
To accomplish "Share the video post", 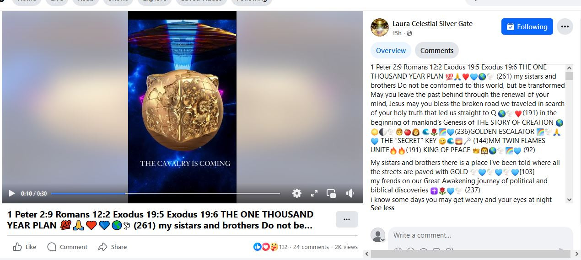I will pyautogui.click(x=113, y=247).
